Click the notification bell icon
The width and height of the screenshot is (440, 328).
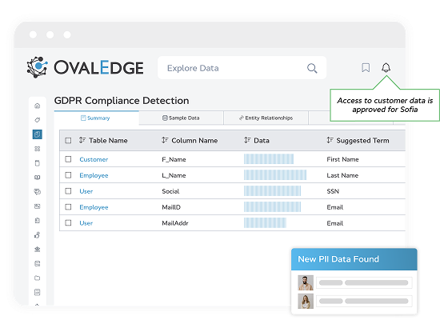click(x=386, y=68)
